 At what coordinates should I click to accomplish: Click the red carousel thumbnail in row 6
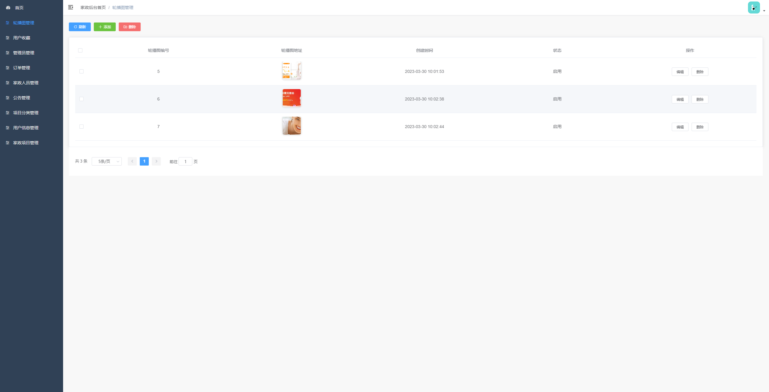click(291, 98)
